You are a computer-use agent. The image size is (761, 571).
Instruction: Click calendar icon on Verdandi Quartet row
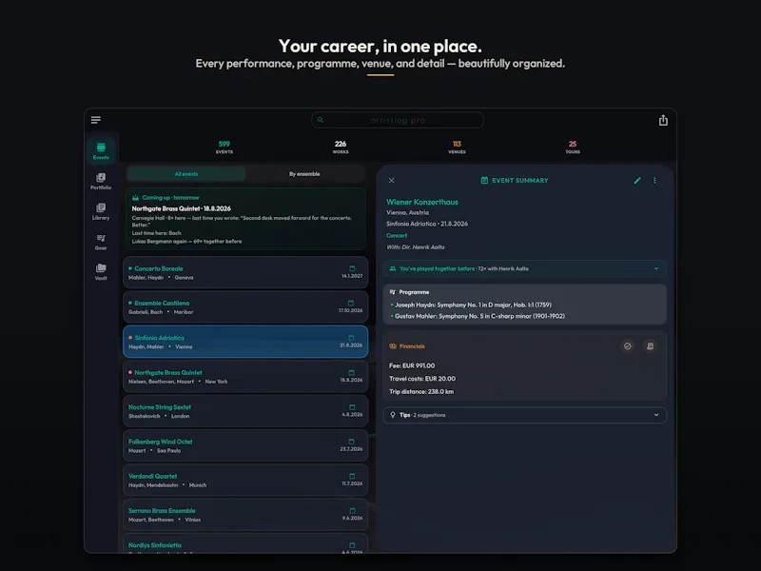[352, 476]
